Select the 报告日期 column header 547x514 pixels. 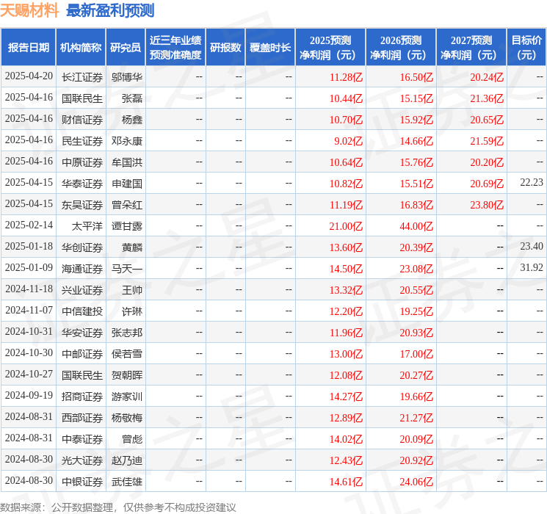[x=29, y=48]
